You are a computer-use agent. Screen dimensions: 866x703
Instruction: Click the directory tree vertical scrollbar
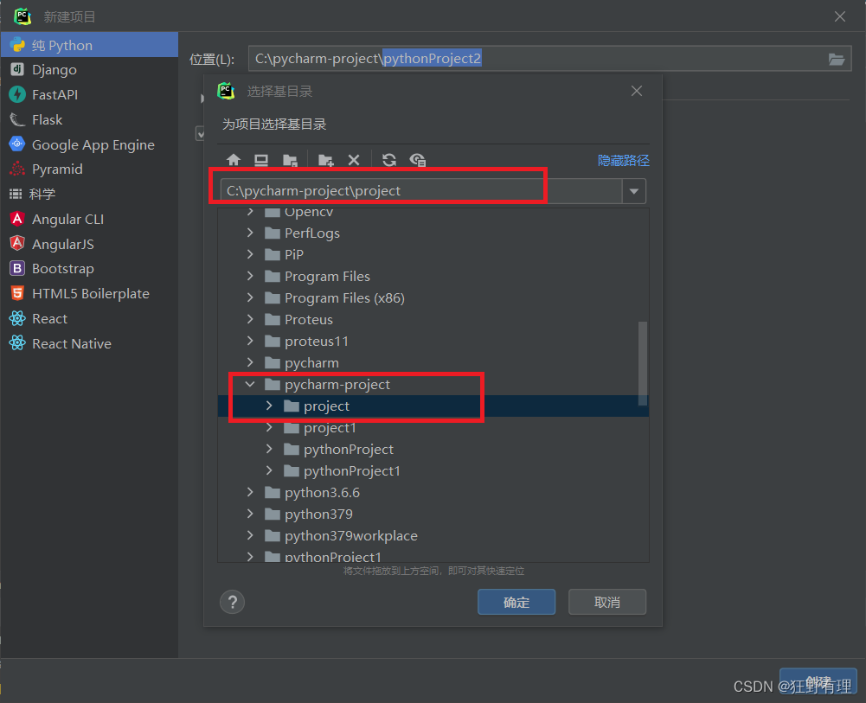(x=642, y=364)
